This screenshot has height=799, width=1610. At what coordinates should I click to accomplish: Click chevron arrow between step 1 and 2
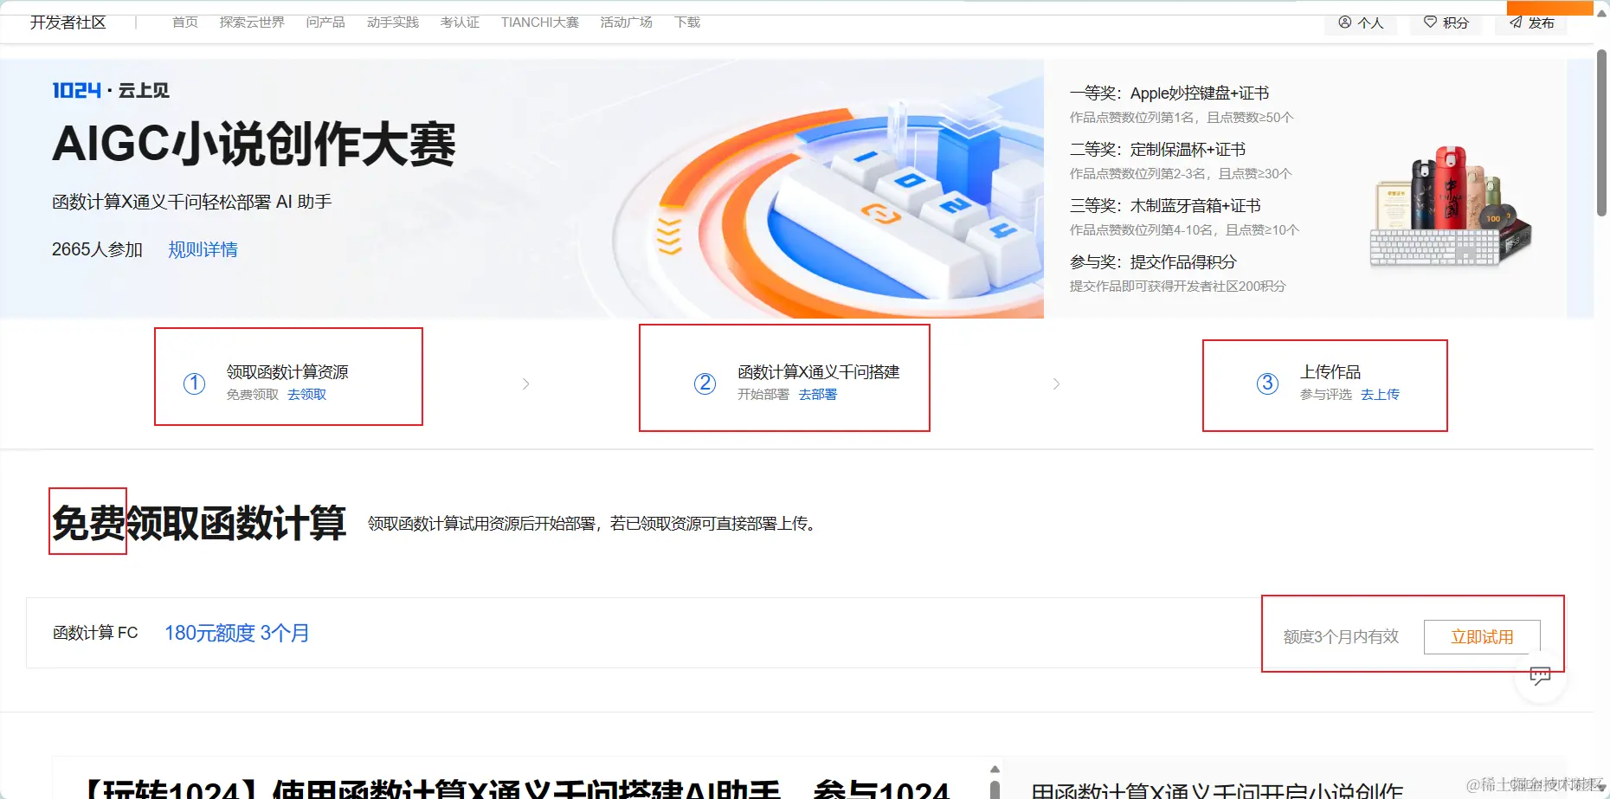click(526, 383)
